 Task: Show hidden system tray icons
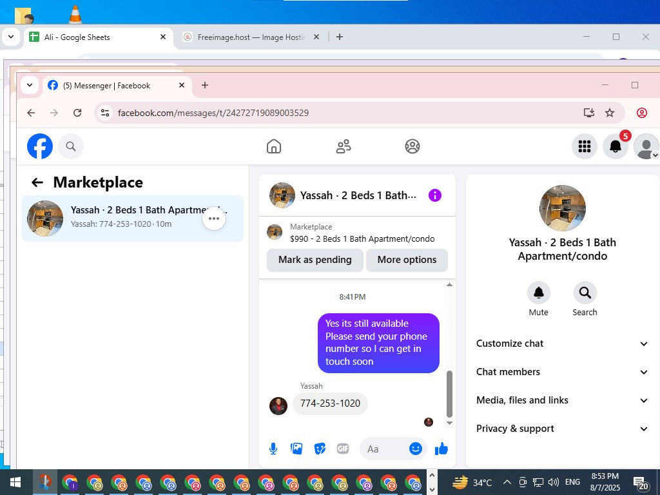[x=507, y=482]
